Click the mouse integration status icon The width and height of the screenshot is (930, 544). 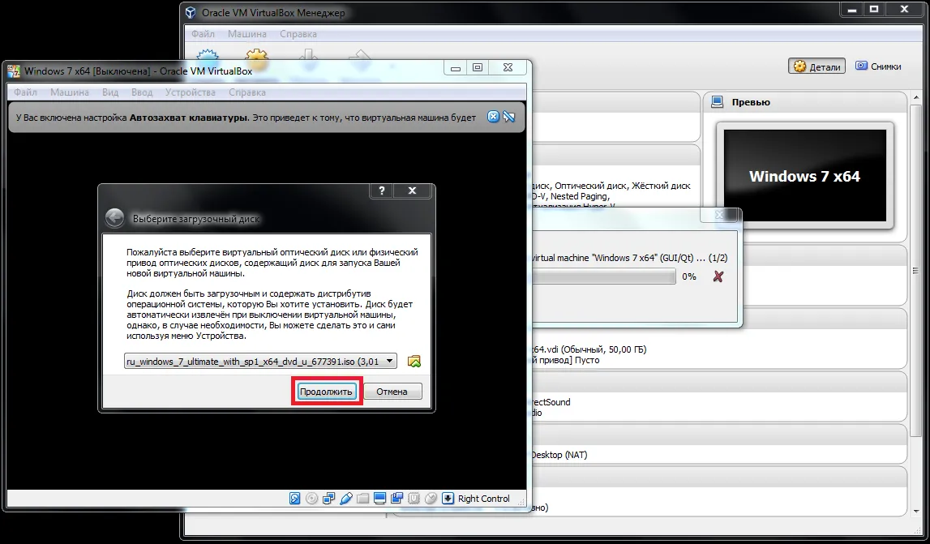click(x=431, y=499)
